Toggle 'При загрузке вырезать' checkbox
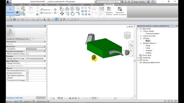Image resolution: width=184 pixels, height=103 pixels. tap(28, 76)
